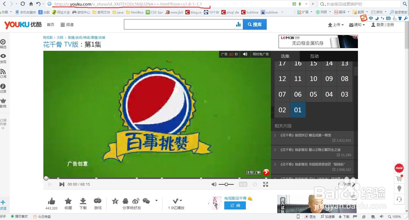
Task: Open related clip 《花千骨》版捉妖记
Action: click(x=306, y=135)
